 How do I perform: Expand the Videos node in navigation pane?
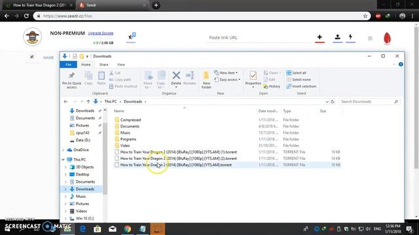pyautogui.click(x=65, y=211)
